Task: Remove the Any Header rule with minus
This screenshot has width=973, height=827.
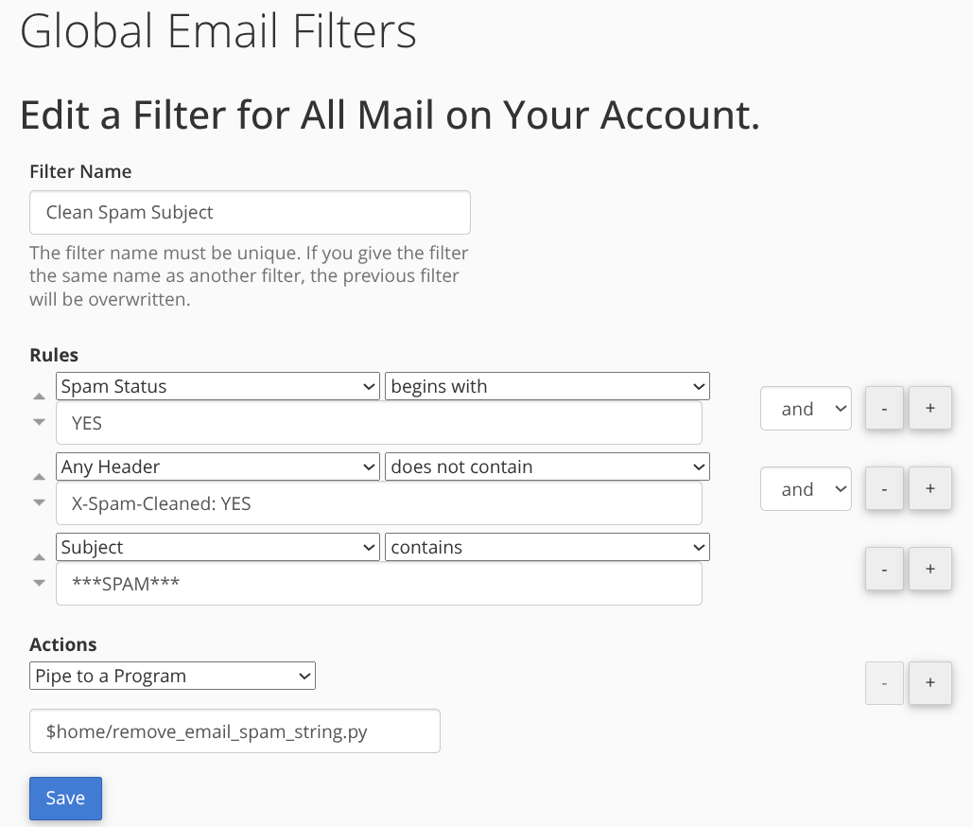Action: (x=884, y=488)
